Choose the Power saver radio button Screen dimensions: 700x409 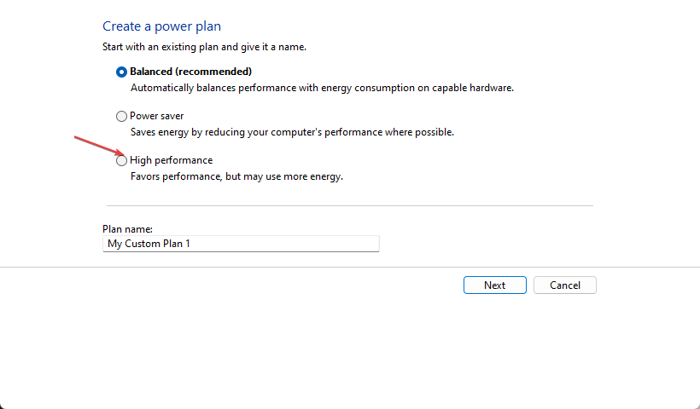(121, 116)
